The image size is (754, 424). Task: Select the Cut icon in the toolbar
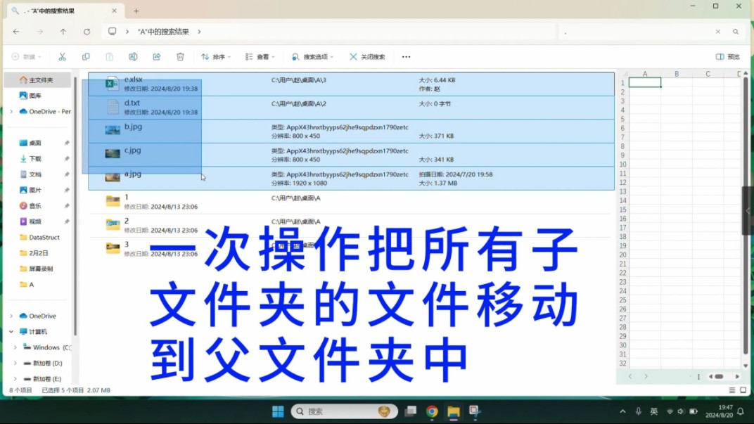tap(62, 56)
